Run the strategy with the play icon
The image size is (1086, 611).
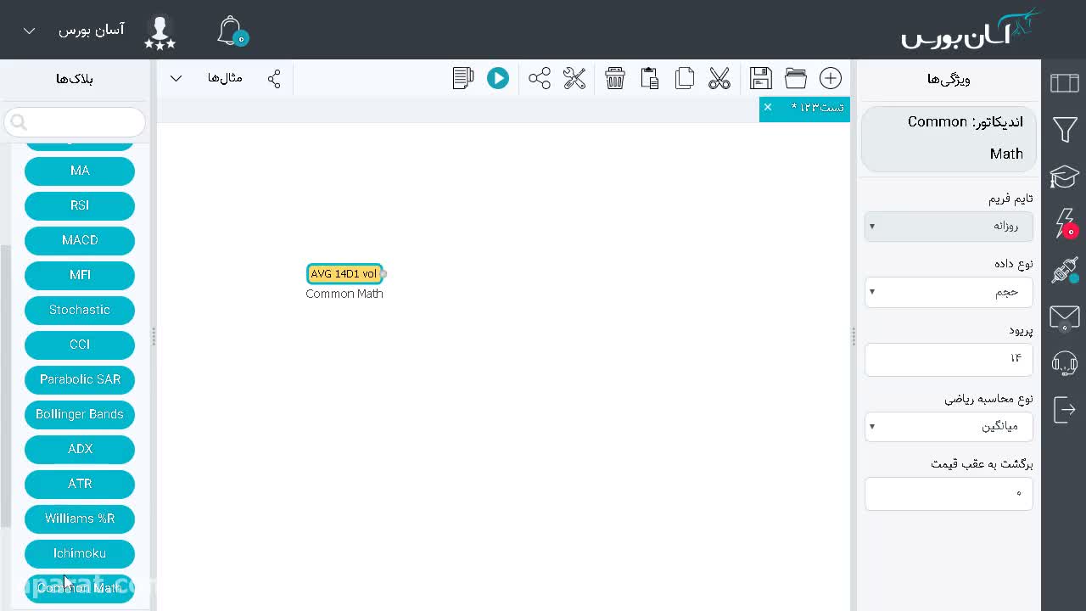coord(498,78)
